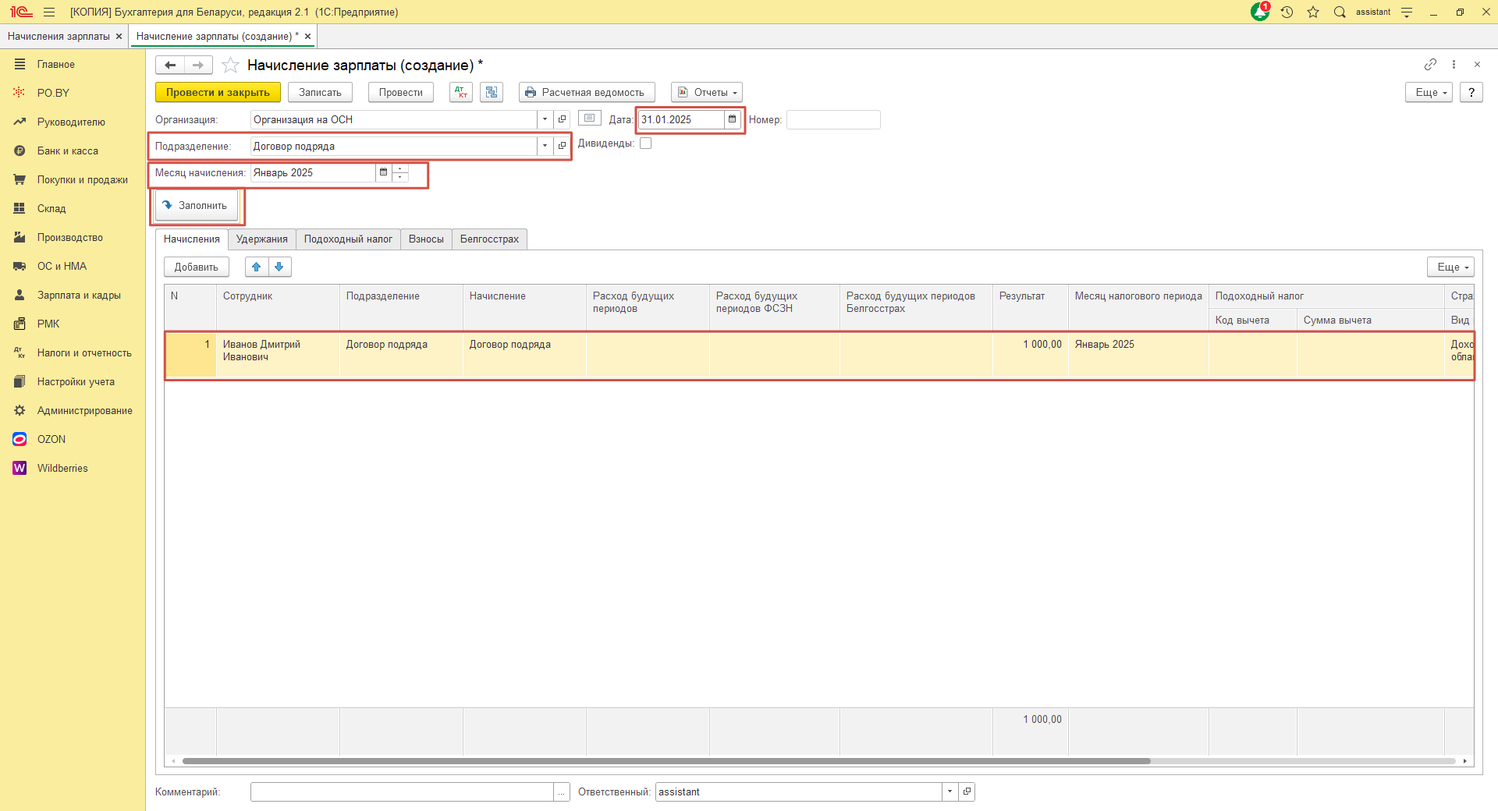The image size is (1498, 811).
Task: Open calendar picker for Дата field
Action: [732, 120]
